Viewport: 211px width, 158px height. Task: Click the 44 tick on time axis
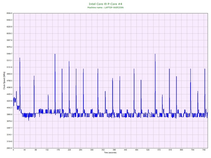tap(25, 150)
